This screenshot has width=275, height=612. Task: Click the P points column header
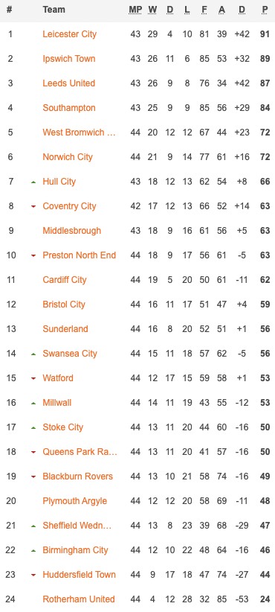265,10
